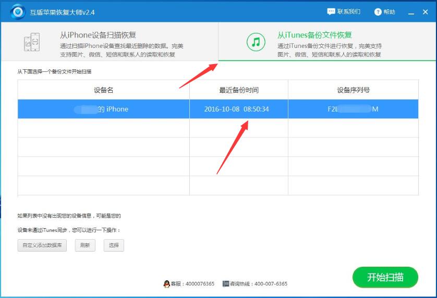Click the 设备序列号 column header
This screenshot has width=437, height=298.
(x=354, y=90)
